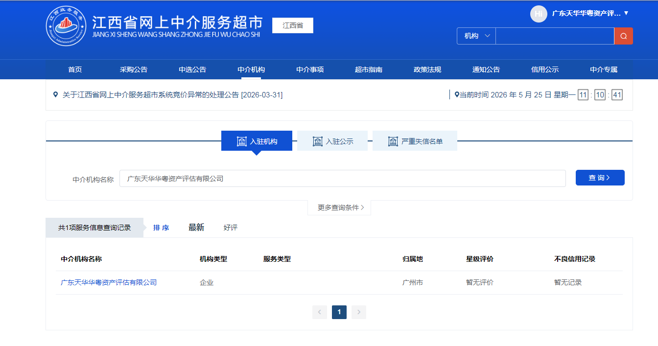This screenshot has height=346, width=658.
Task: Click the 查询 search button
Action: point(600,178)
